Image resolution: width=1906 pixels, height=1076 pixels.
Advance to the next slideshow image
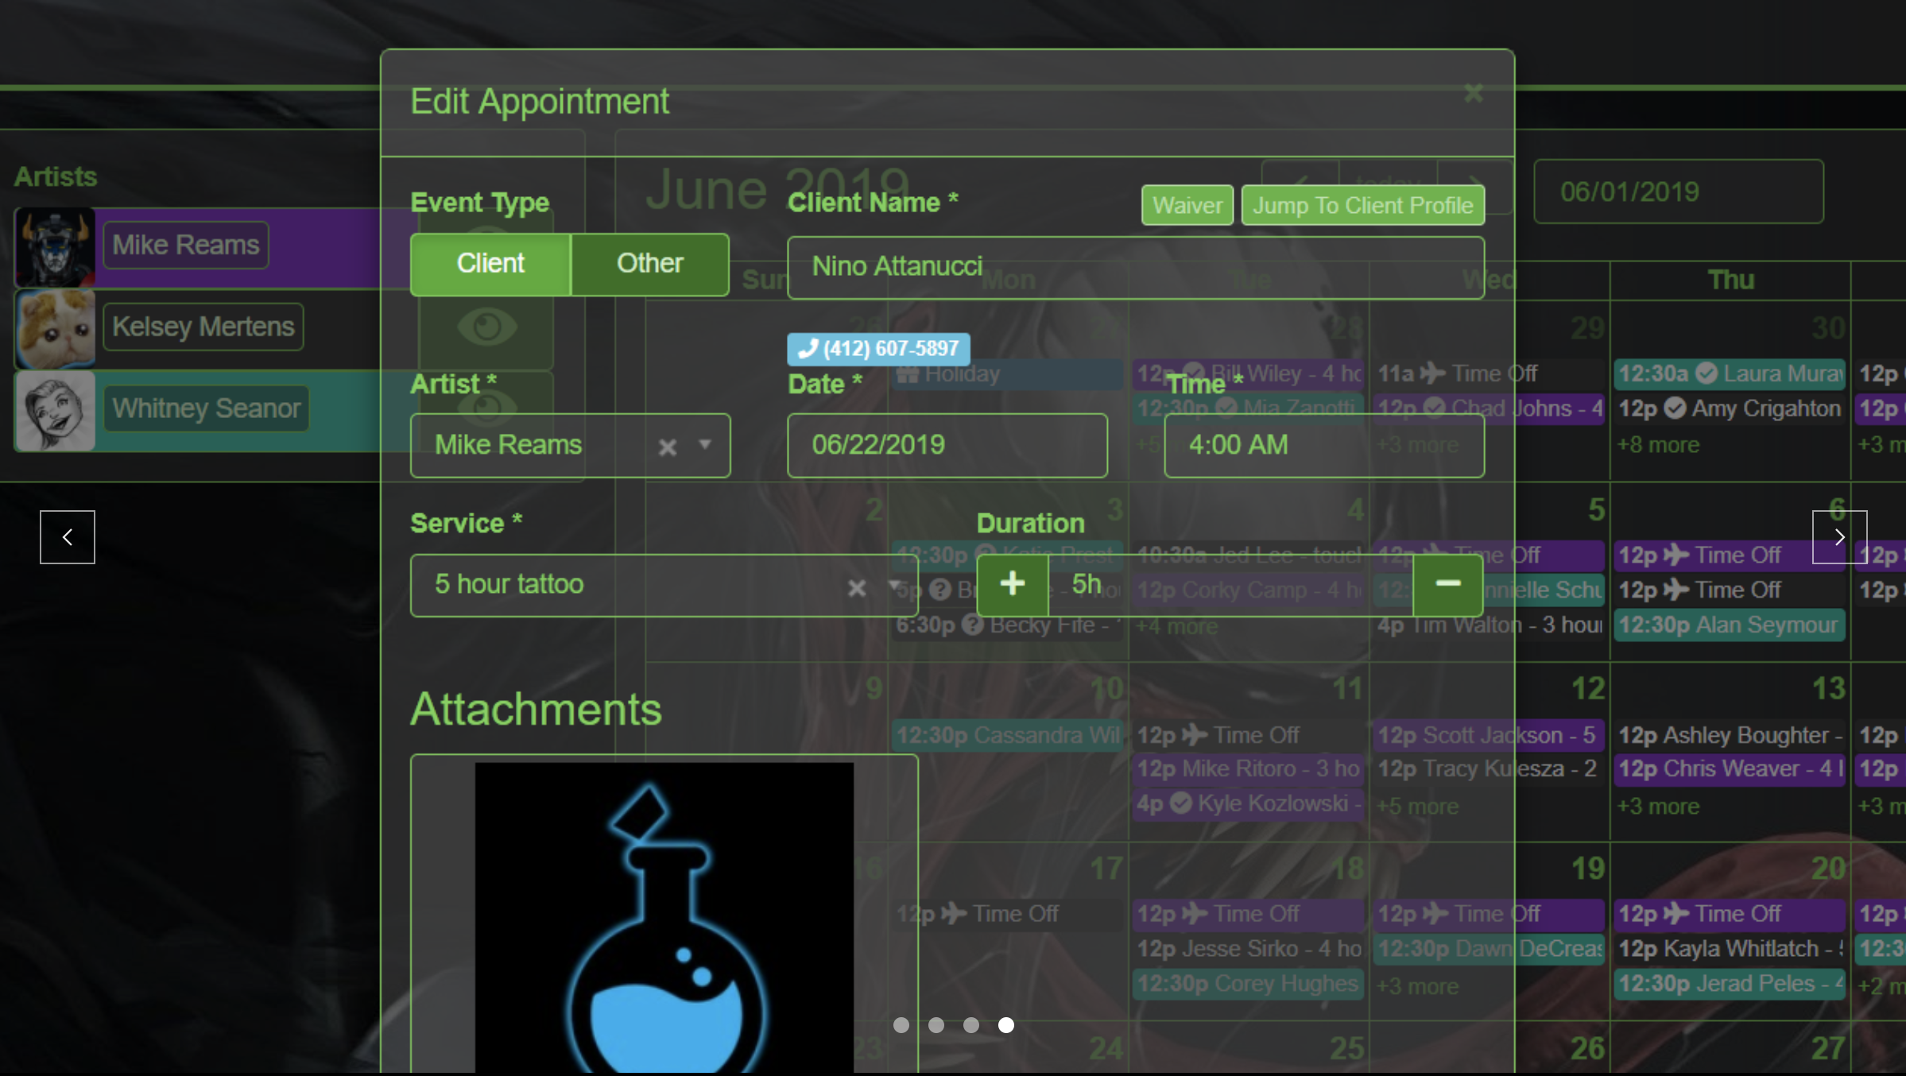tap(1838, 537)
